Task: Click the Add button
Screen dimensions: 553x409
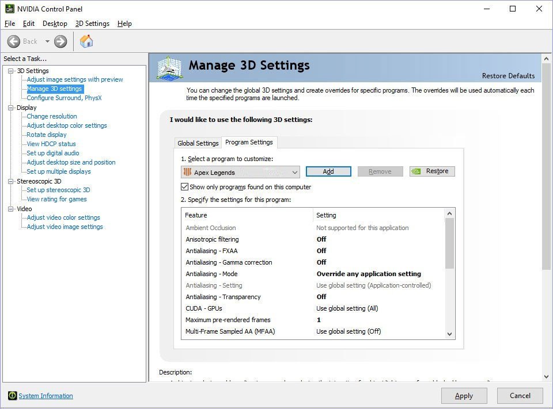Action: [328, 171]
